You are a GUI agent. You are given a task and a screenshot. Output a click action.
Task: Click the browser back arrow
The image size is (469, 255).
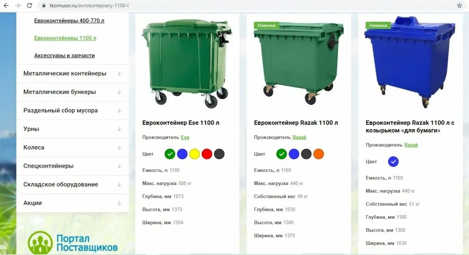pyautogui.click(x=6, y=5)
